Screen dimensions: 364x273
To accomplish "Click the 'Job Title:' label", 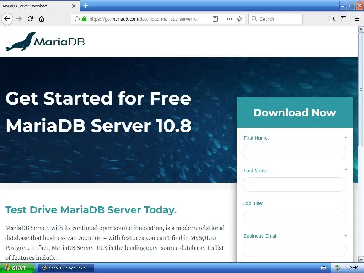I will point(253,203).
